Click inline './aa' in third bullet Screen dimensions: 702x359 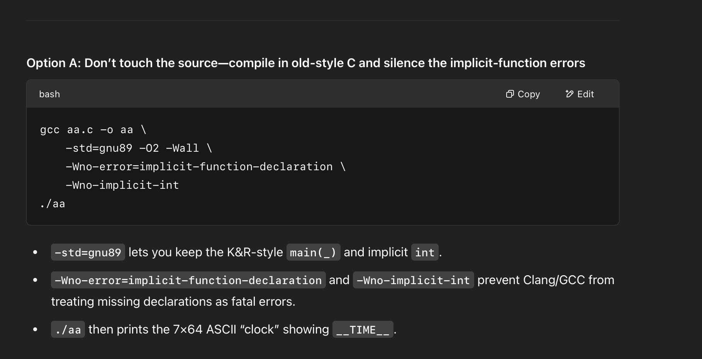click(x=68, y=329)
